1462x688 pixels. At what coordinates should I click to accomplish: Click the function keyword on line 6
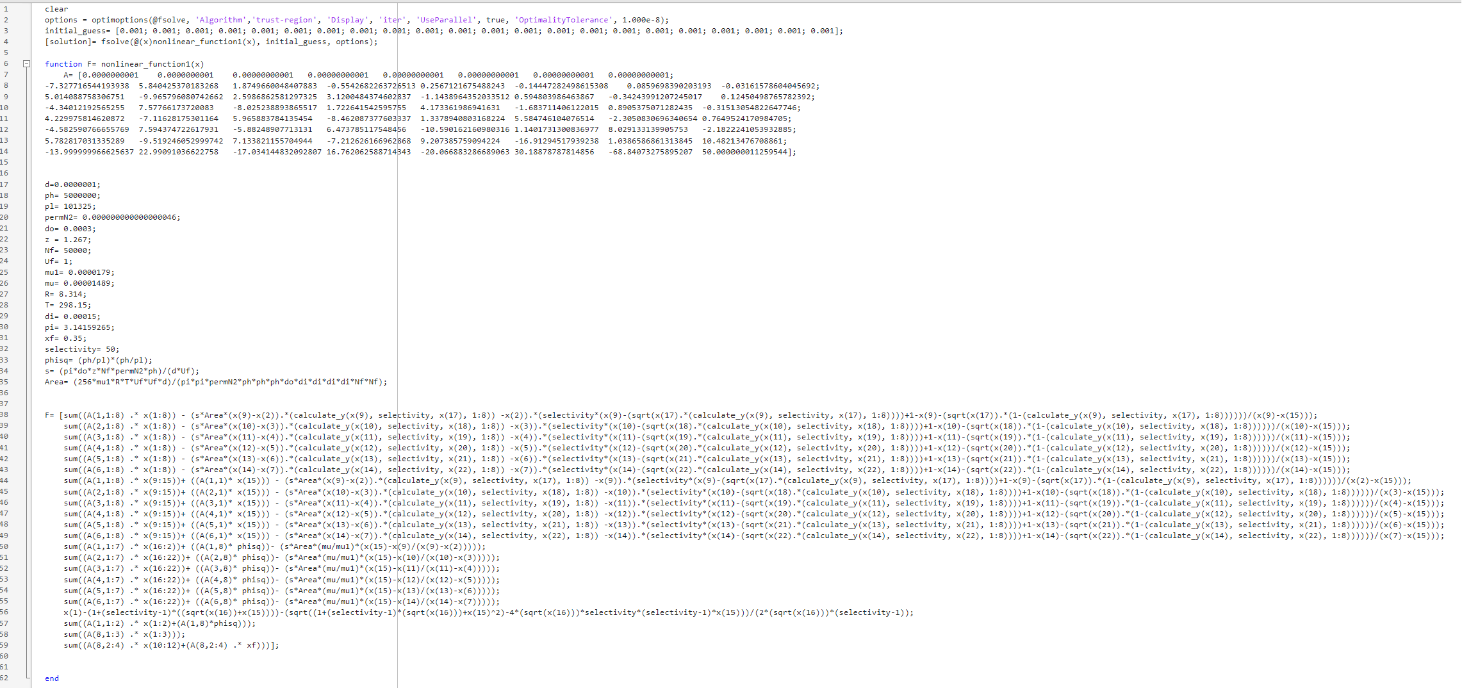pos(63,63)
